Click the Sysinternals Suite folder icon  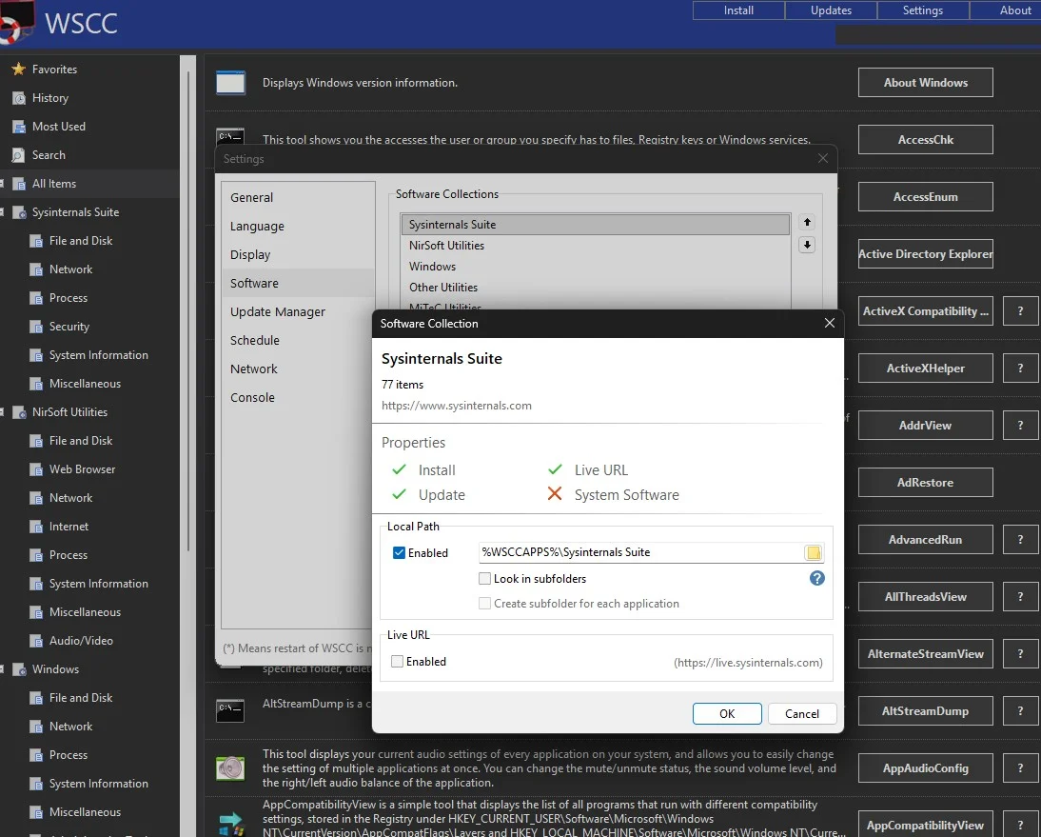point(19,212)
